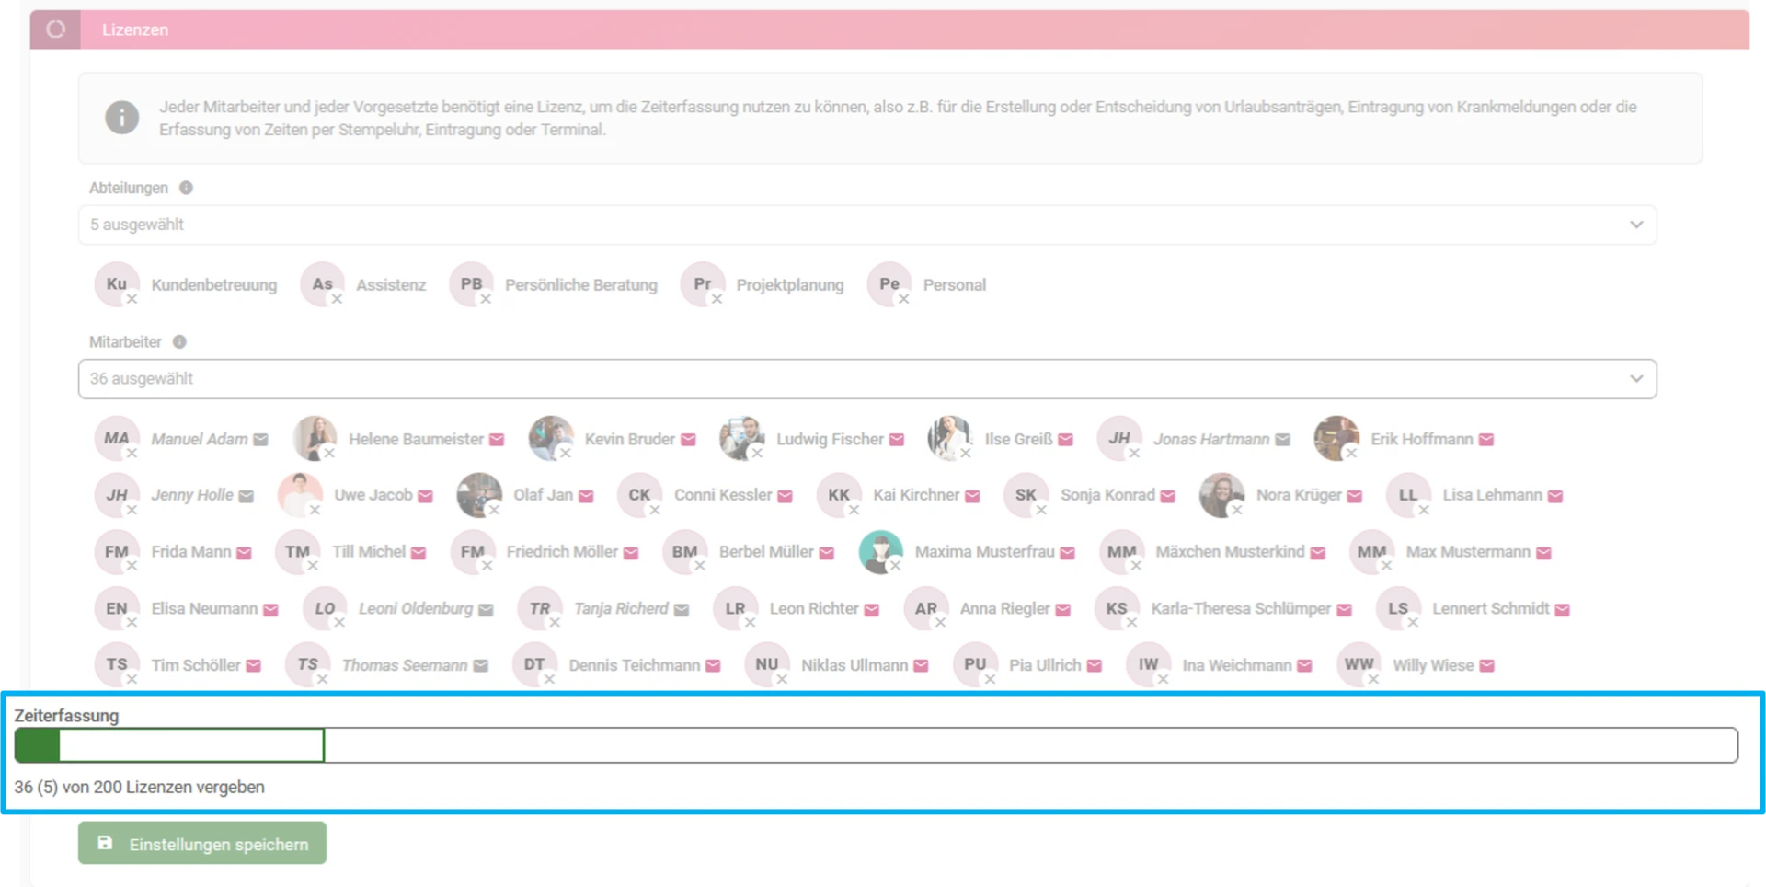Image resolution: width=1766 pixels, height=887 pixels.
Task: Click the info icon next to Abteilungen
Action: point(186,188)
